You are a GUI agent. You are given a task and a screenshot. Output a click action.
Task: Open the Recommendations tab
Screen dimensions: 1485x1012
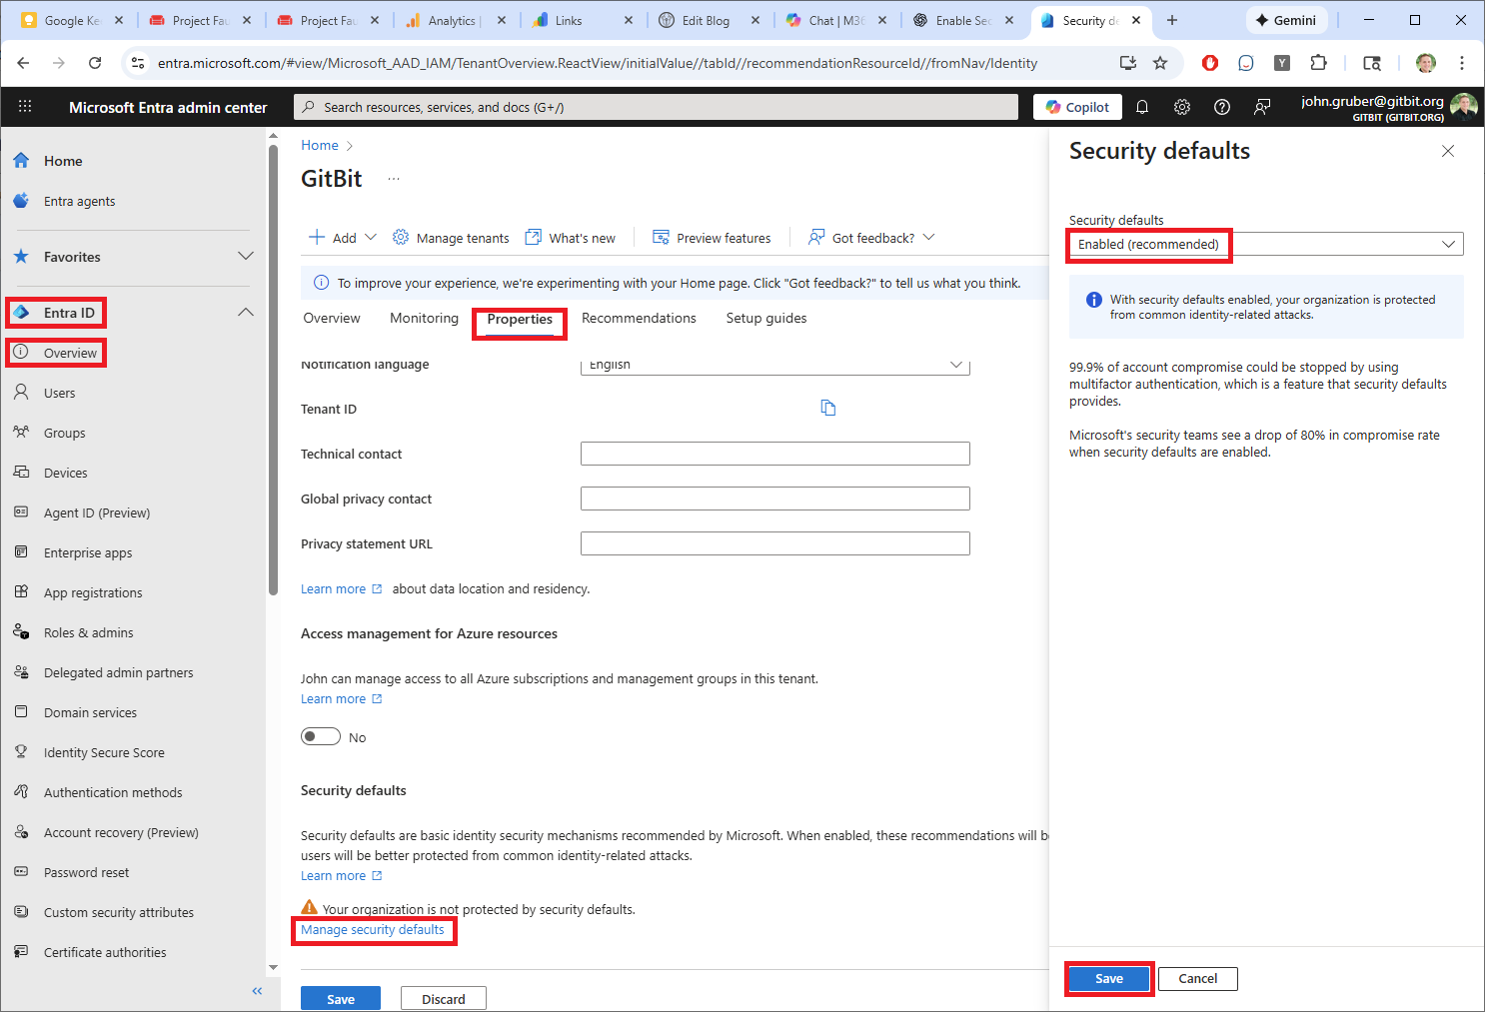639,318
